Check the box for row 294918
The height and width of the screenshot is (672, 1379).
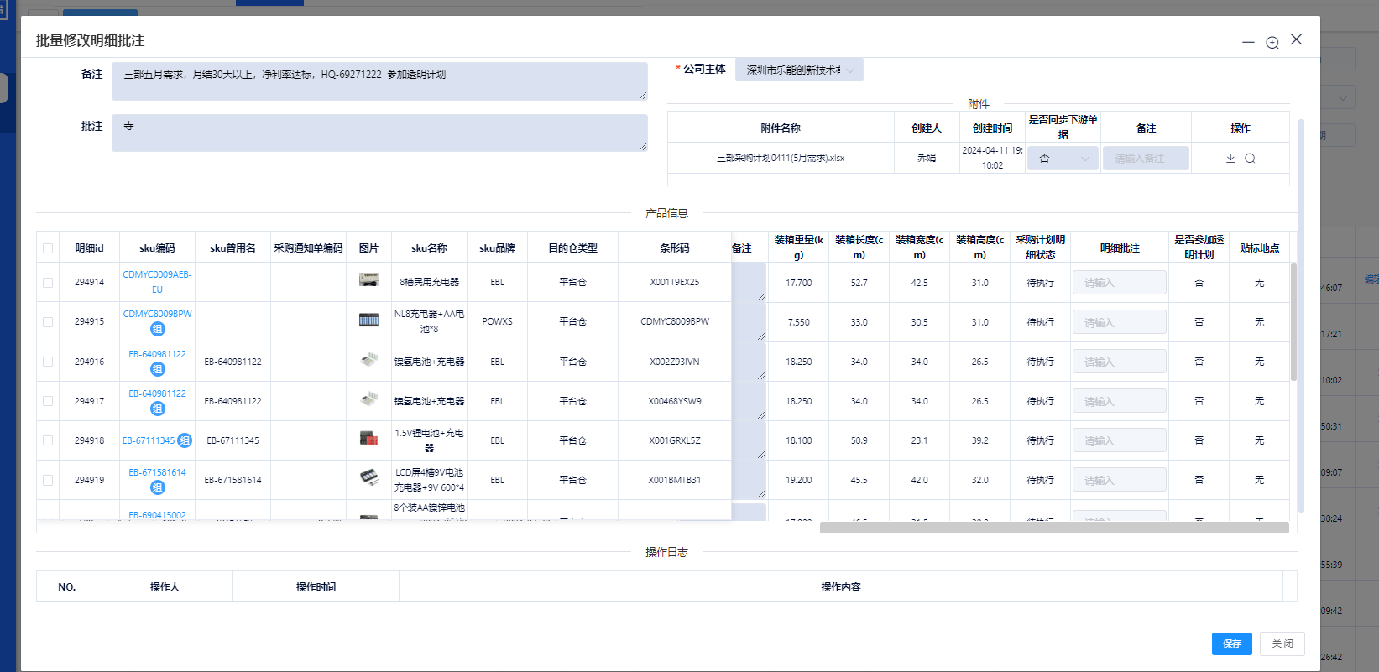click(48, 440)
